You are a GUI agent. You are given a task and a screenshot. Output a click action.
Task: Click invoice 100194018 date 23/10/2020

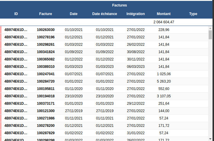coord(73,96)
